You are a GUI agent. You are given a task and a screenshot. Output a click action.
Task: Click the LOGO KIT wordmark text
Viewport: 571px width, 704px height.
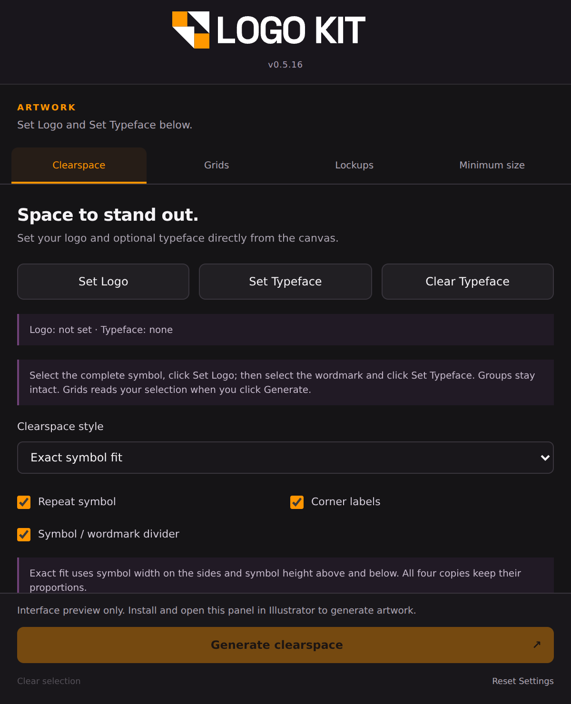click(x=291, y=30)
